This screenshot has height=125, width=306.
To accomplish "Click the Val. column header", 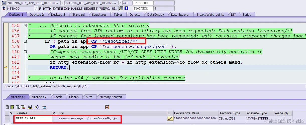I will [112, 113].
